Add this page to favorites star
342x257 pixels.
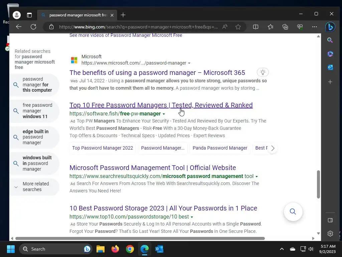pyautogui.click(x=238, y=27)
